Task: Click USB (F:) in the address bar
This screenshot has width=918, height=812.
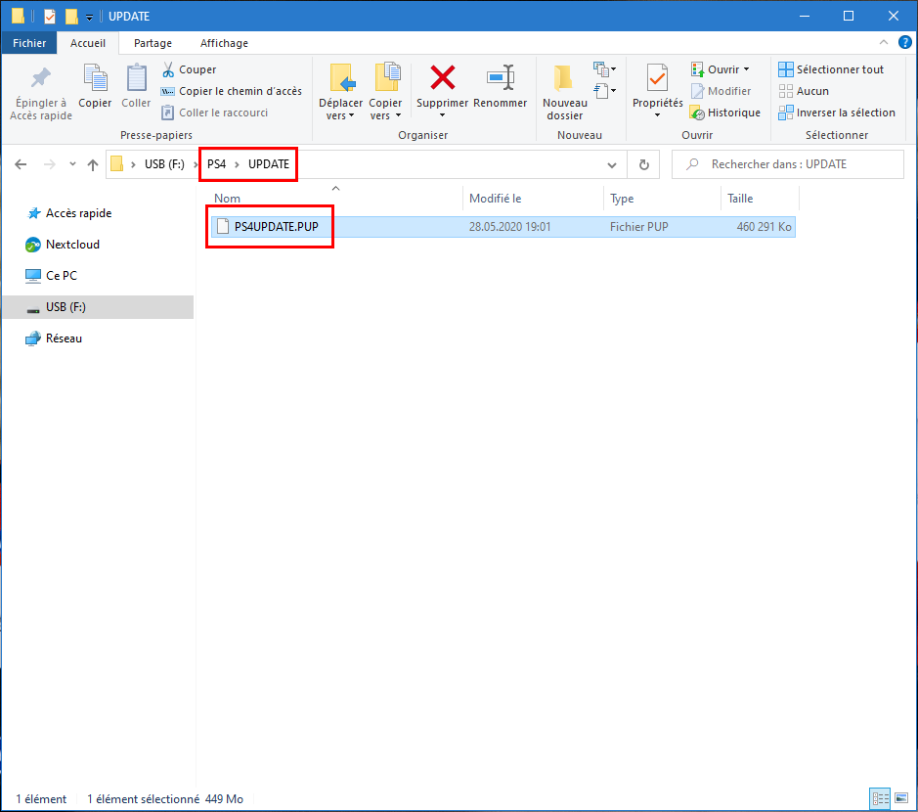Action: coord(164,164)
